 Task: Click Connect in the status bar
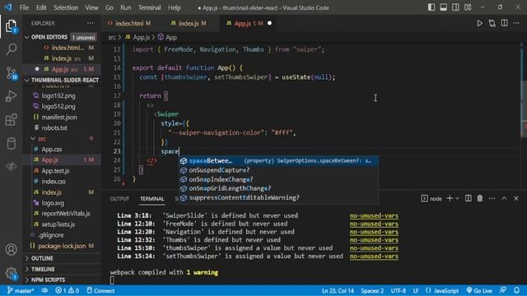point(100,290)
